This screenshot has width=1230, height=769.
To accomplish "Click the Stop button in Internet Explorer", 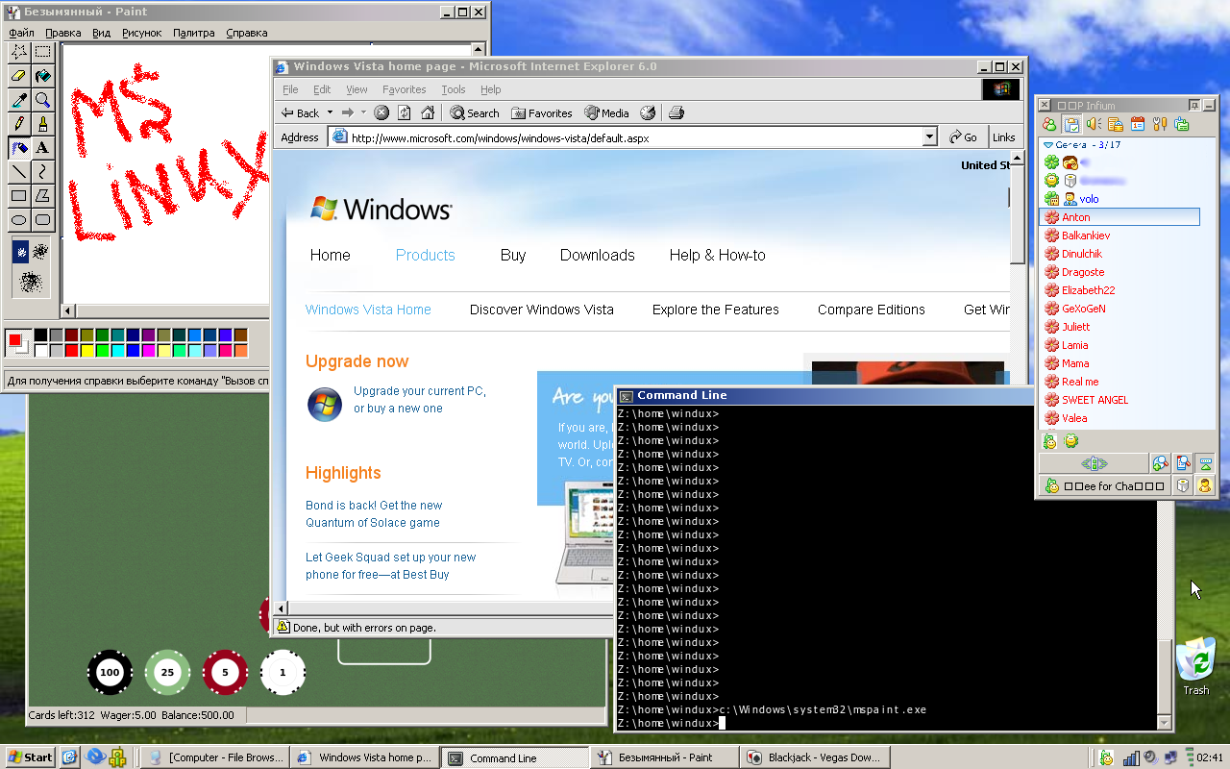I will tap(381, 112).
